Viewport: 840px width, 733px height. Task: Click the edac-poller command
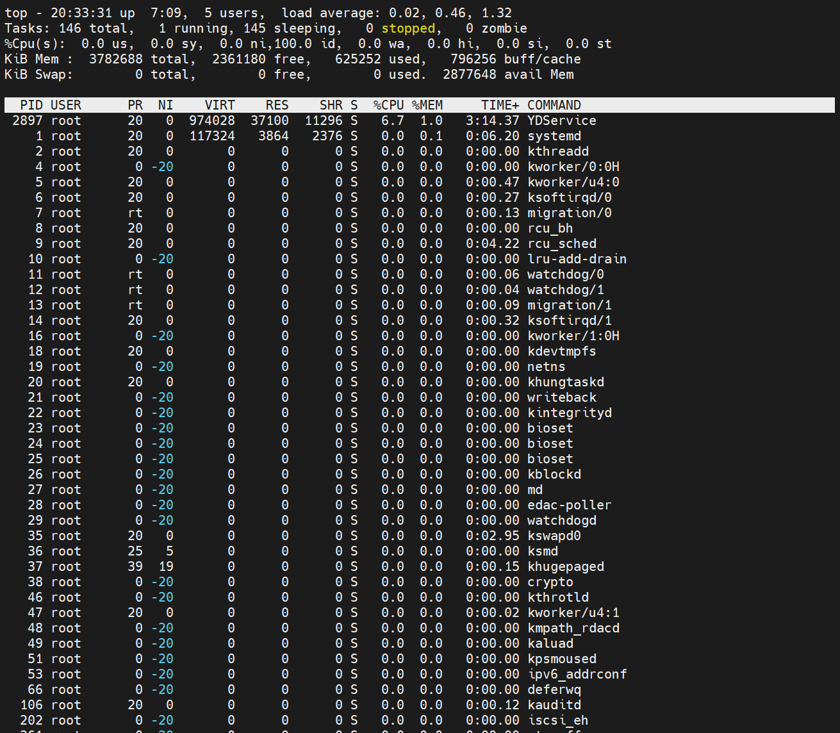(570, 505)
